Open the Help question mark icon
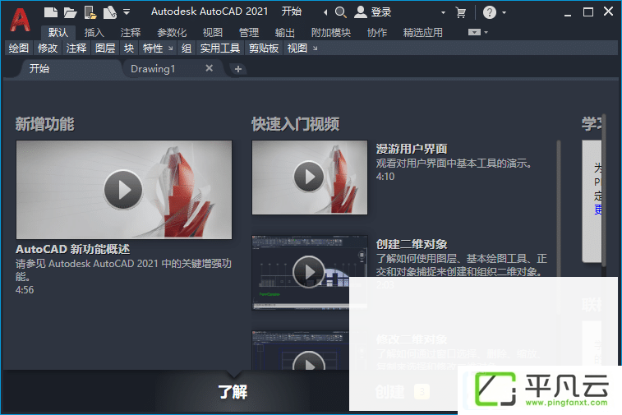The image size is (622, 415). 490,12
